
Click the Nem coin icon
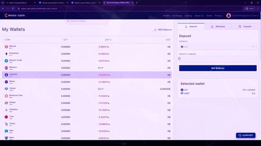7,138
